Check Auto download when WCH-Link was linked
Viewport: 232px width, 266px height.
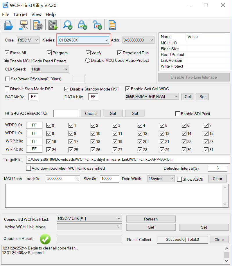28,168
